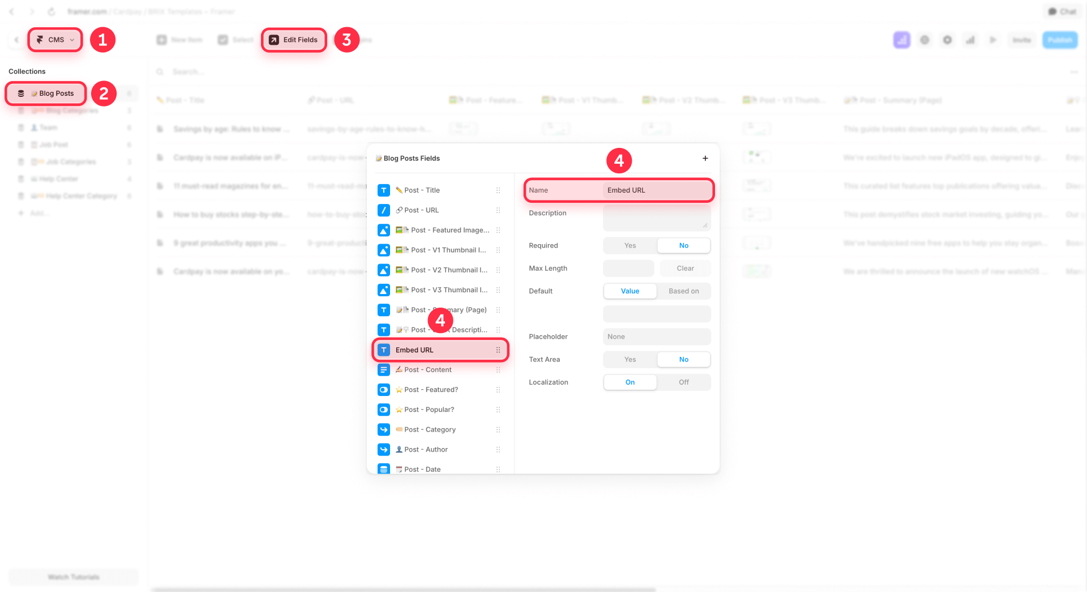Open the CMS dropdown menu
The height and width of the screenshot is (592, 1087).
point(55,40)
